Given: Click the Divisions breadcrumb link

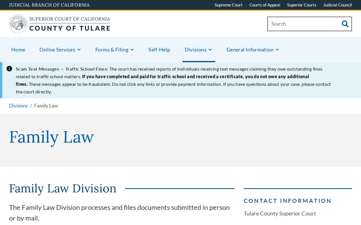Looking at the screenshot, I should point(18,106).
